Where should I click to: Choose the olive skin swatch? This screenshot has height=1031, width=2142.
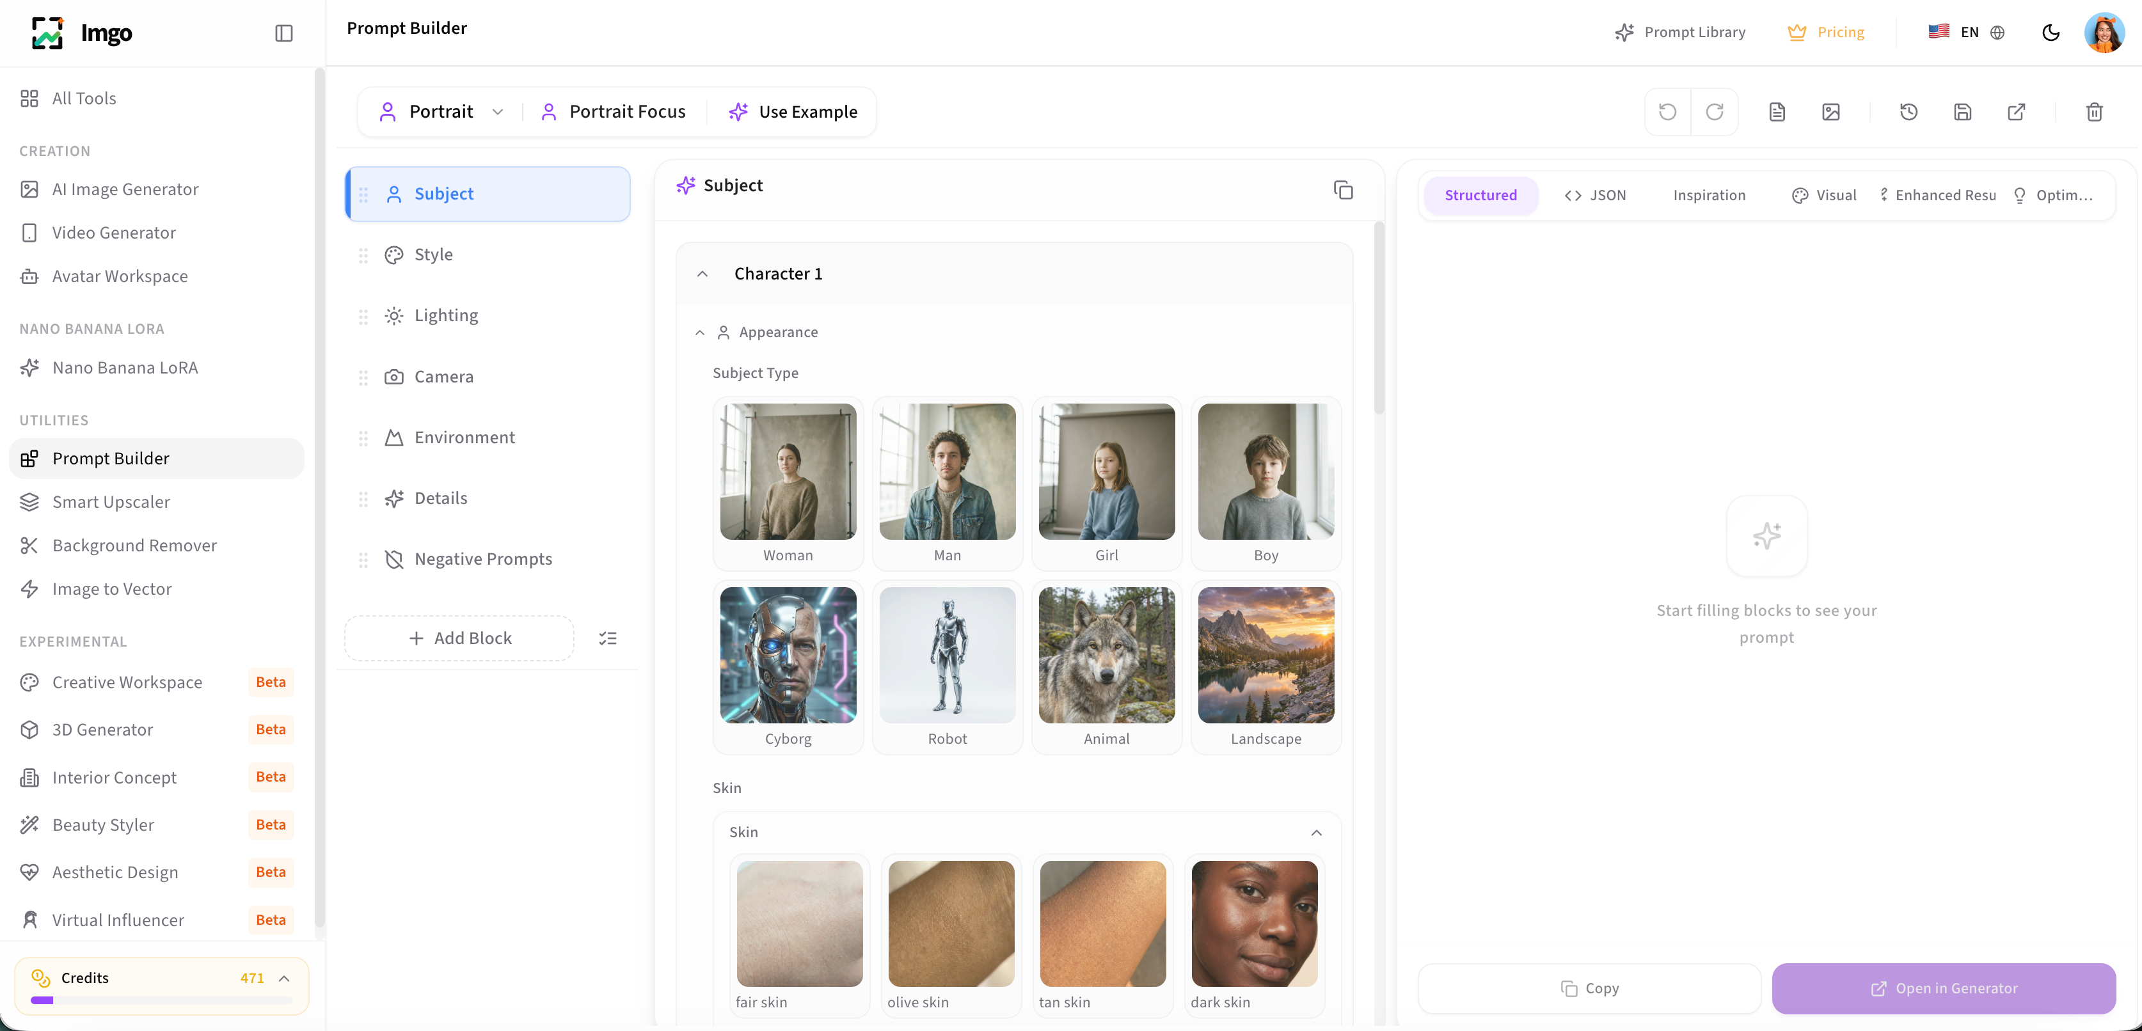tap(951, 934)
